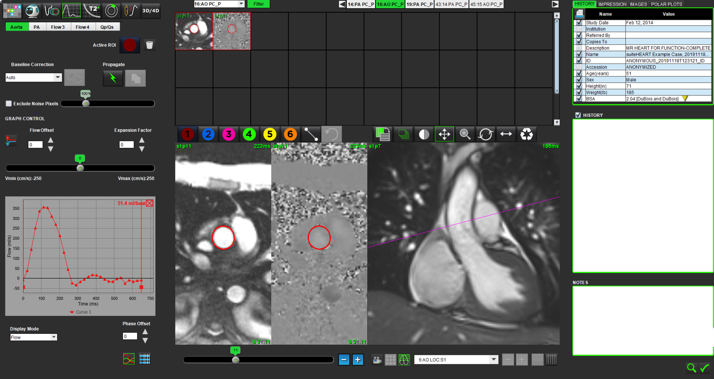Select the rotate image tool
This screenshot has width=714, height=379.
click(x=485, y=134)
